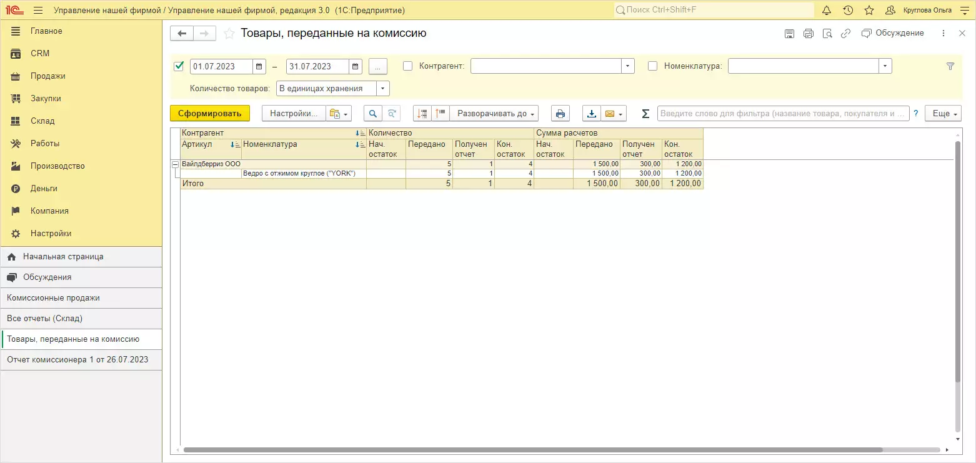Open calendar for start date 01.07.2023
Image resolution: width=976 pixels, height=463 pixels.
point(259,66)
